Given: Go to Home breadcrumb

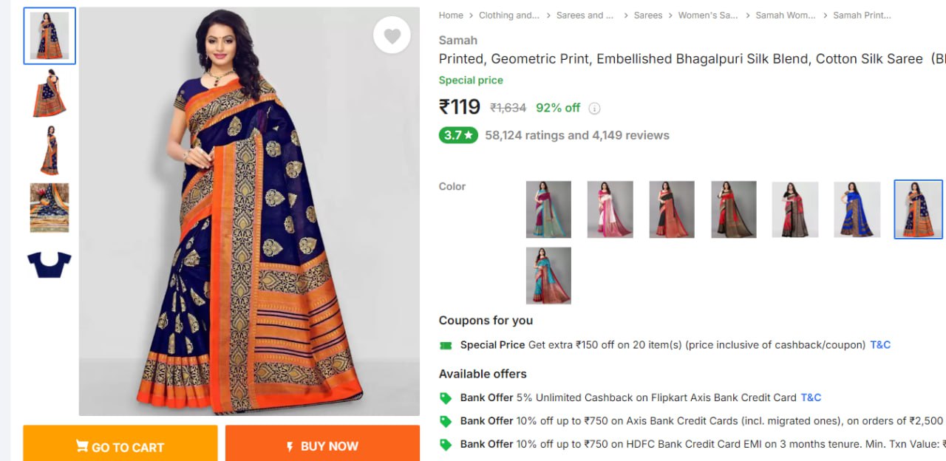Looking at the screenshot, I should [x=451, y=15].
